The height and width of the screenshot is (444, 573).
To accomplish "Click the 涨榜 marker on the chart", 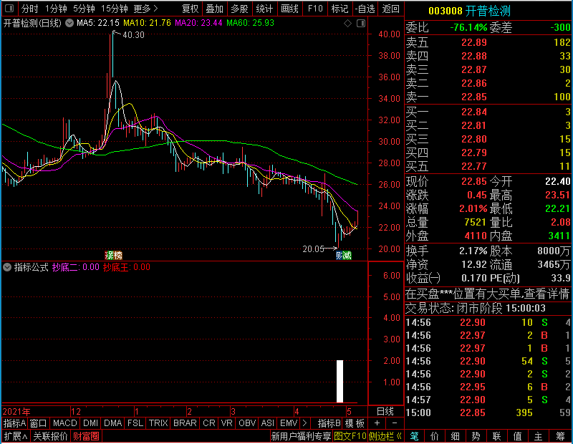I will click(113, 255).
